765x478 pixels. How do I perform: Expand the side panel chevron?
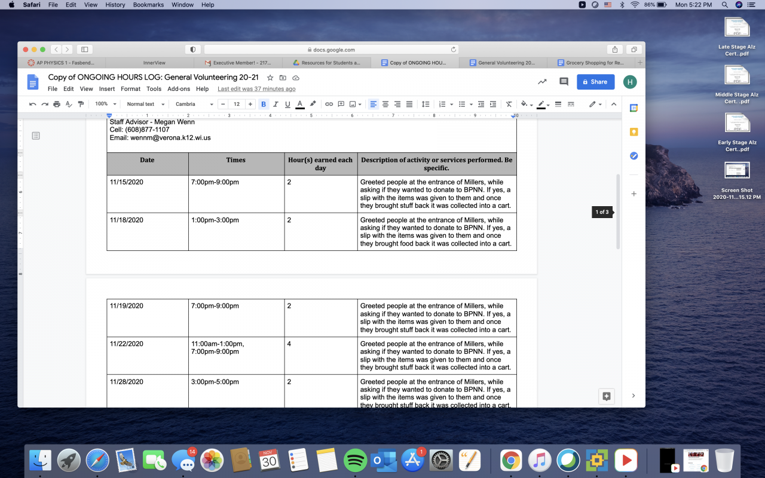coord(634,396)
